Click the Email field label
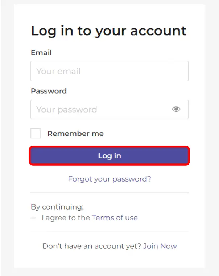Viewport: 219px width, 276px height. [41, 53]
